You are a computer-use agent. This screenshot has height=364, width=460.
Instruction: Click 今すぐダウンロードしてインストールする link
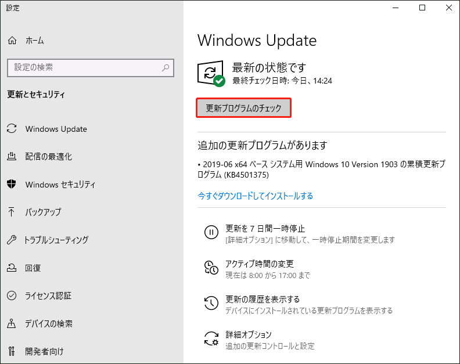255,196
